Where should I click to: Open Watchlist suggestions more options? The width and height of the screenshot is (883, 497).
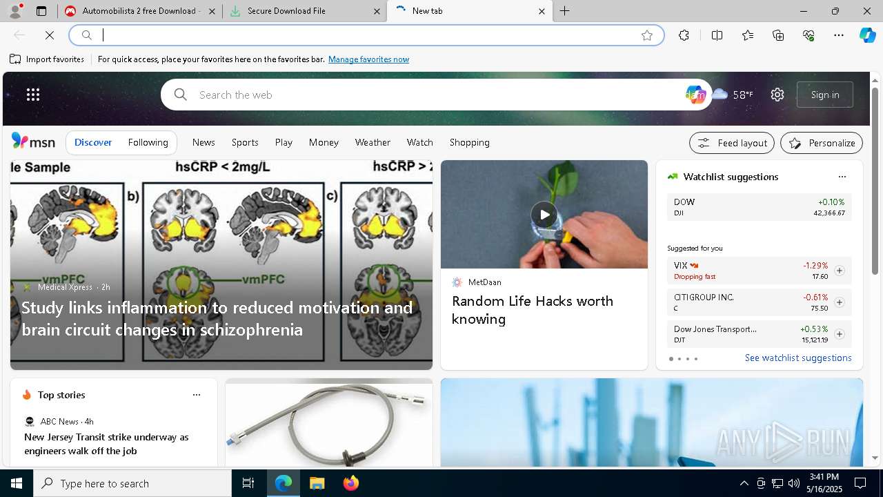[x=842, y=177]
